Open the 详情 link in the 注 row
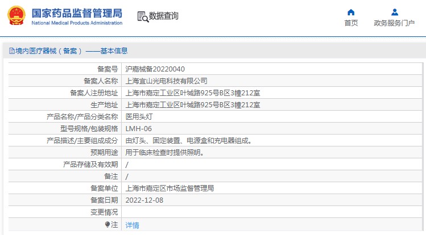 [x=132, y=225]
